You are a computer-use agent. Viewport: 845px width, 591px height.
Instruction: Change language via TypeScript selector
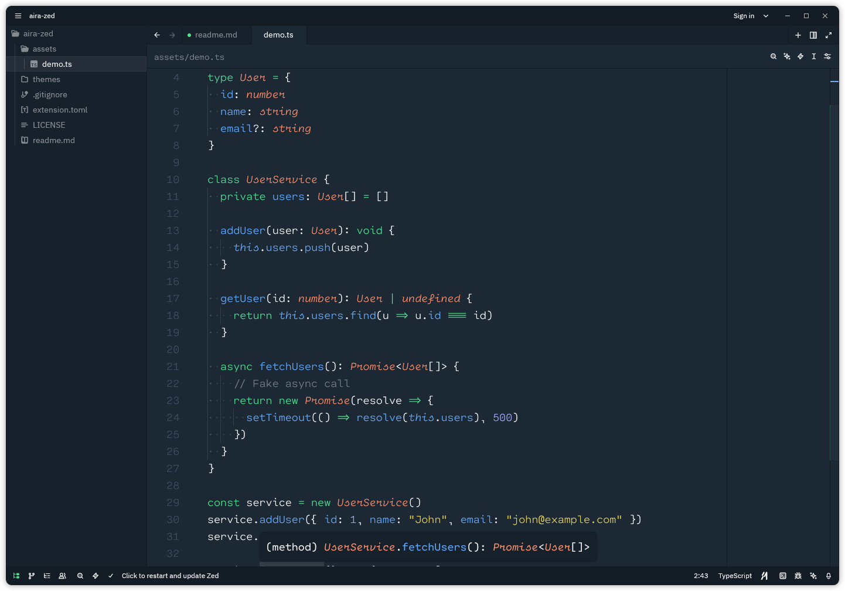735,576
